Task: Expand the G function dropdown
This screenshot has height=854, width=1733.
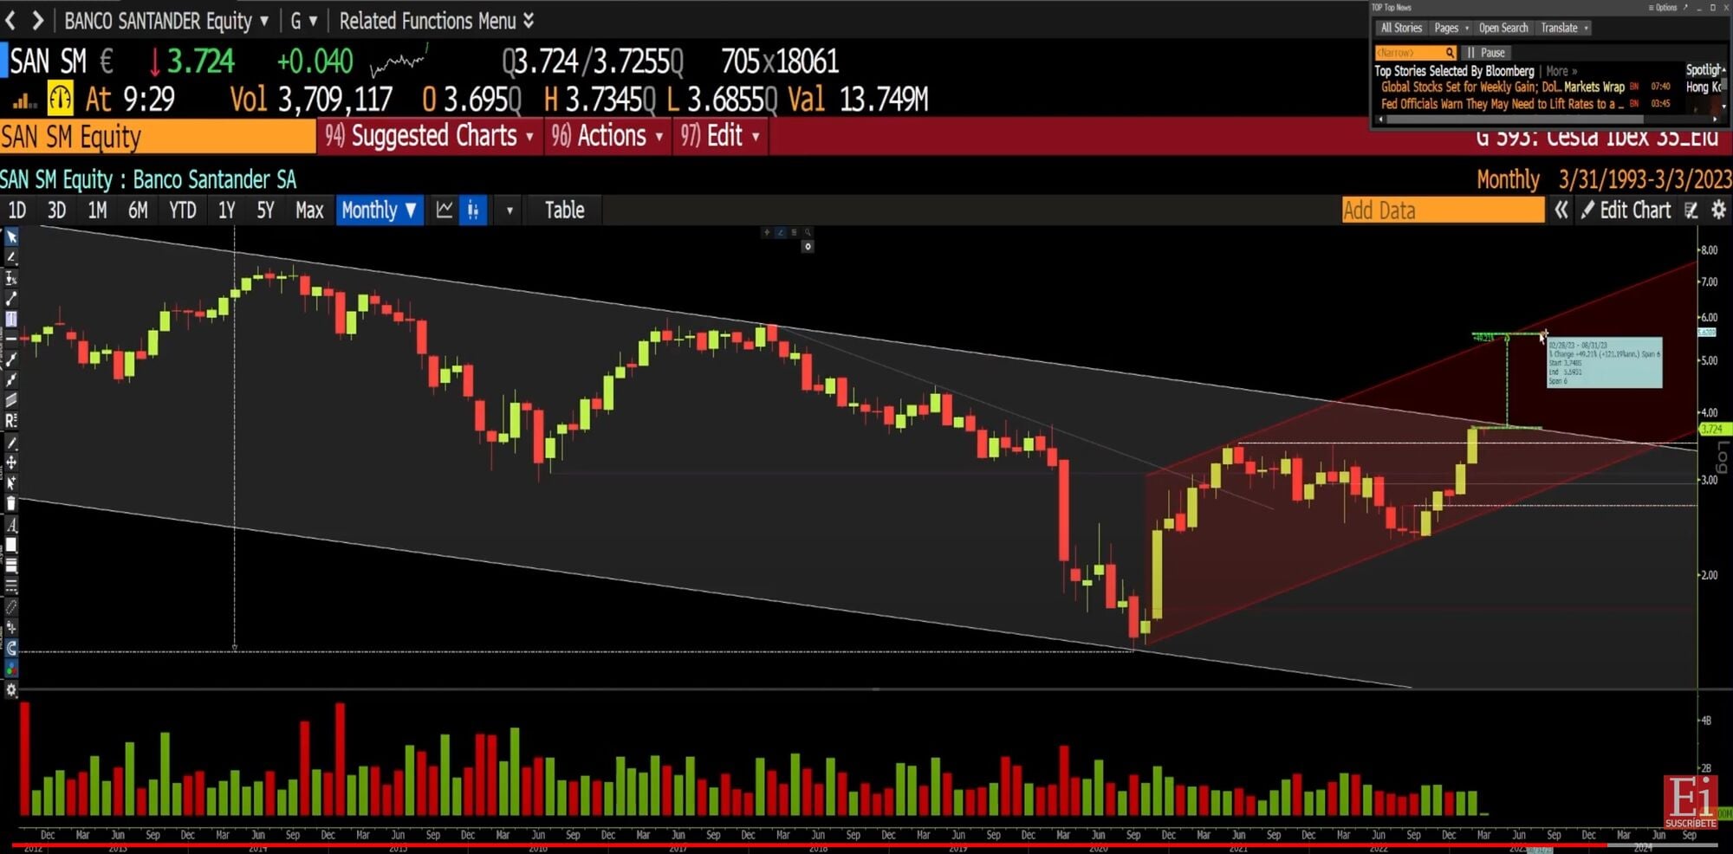Action: click(x=303, y=21)
